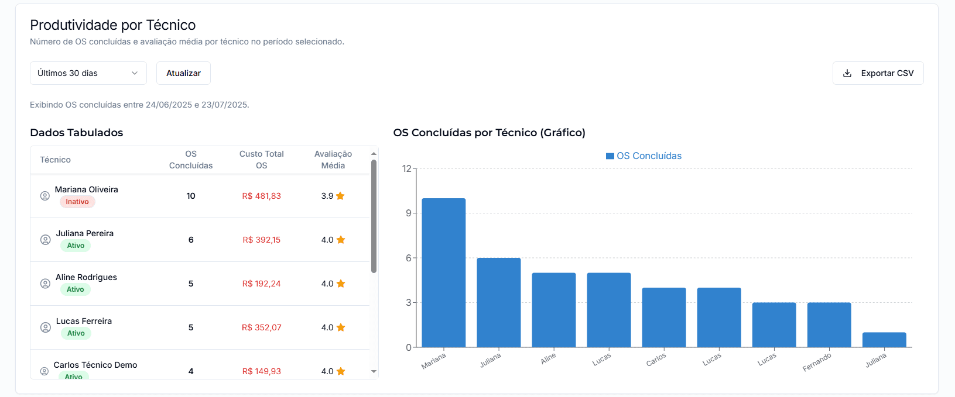This screenshot has height=397, width=955.
Task: Click the Exportar CSV button
Action: [x=878, y=73]
